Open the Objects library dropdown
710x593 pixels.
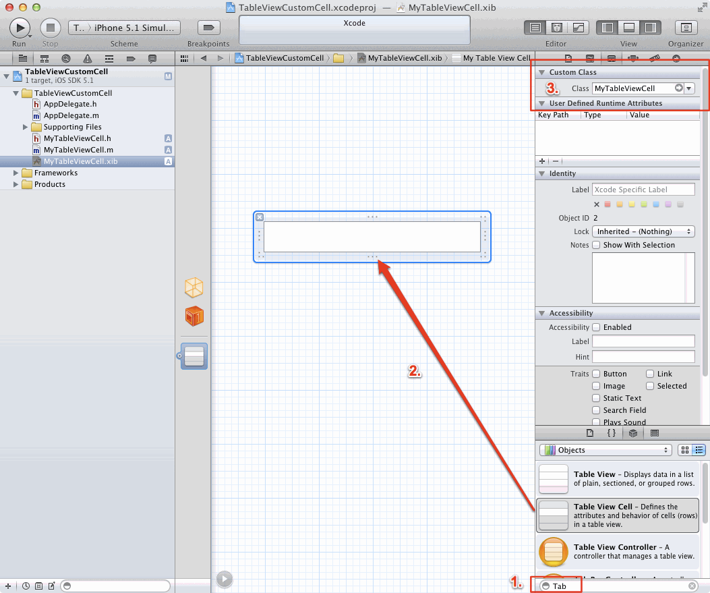click(605, 450)
